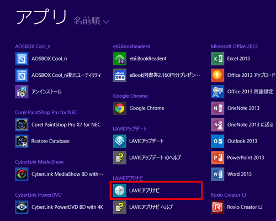Viewport: 276px width, 221px height.
Task: Open LAVIEアップデート のヘルプ help icon
Action: coord(120,157)
